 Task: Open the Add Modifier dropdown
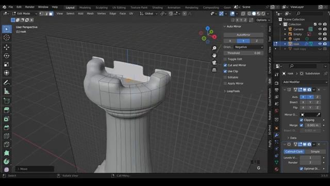point(305,82)
